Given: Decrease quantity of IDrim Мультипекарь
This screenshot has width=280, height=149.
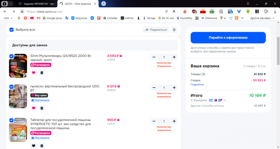Looking at the screenshot, I should [154, 57].
